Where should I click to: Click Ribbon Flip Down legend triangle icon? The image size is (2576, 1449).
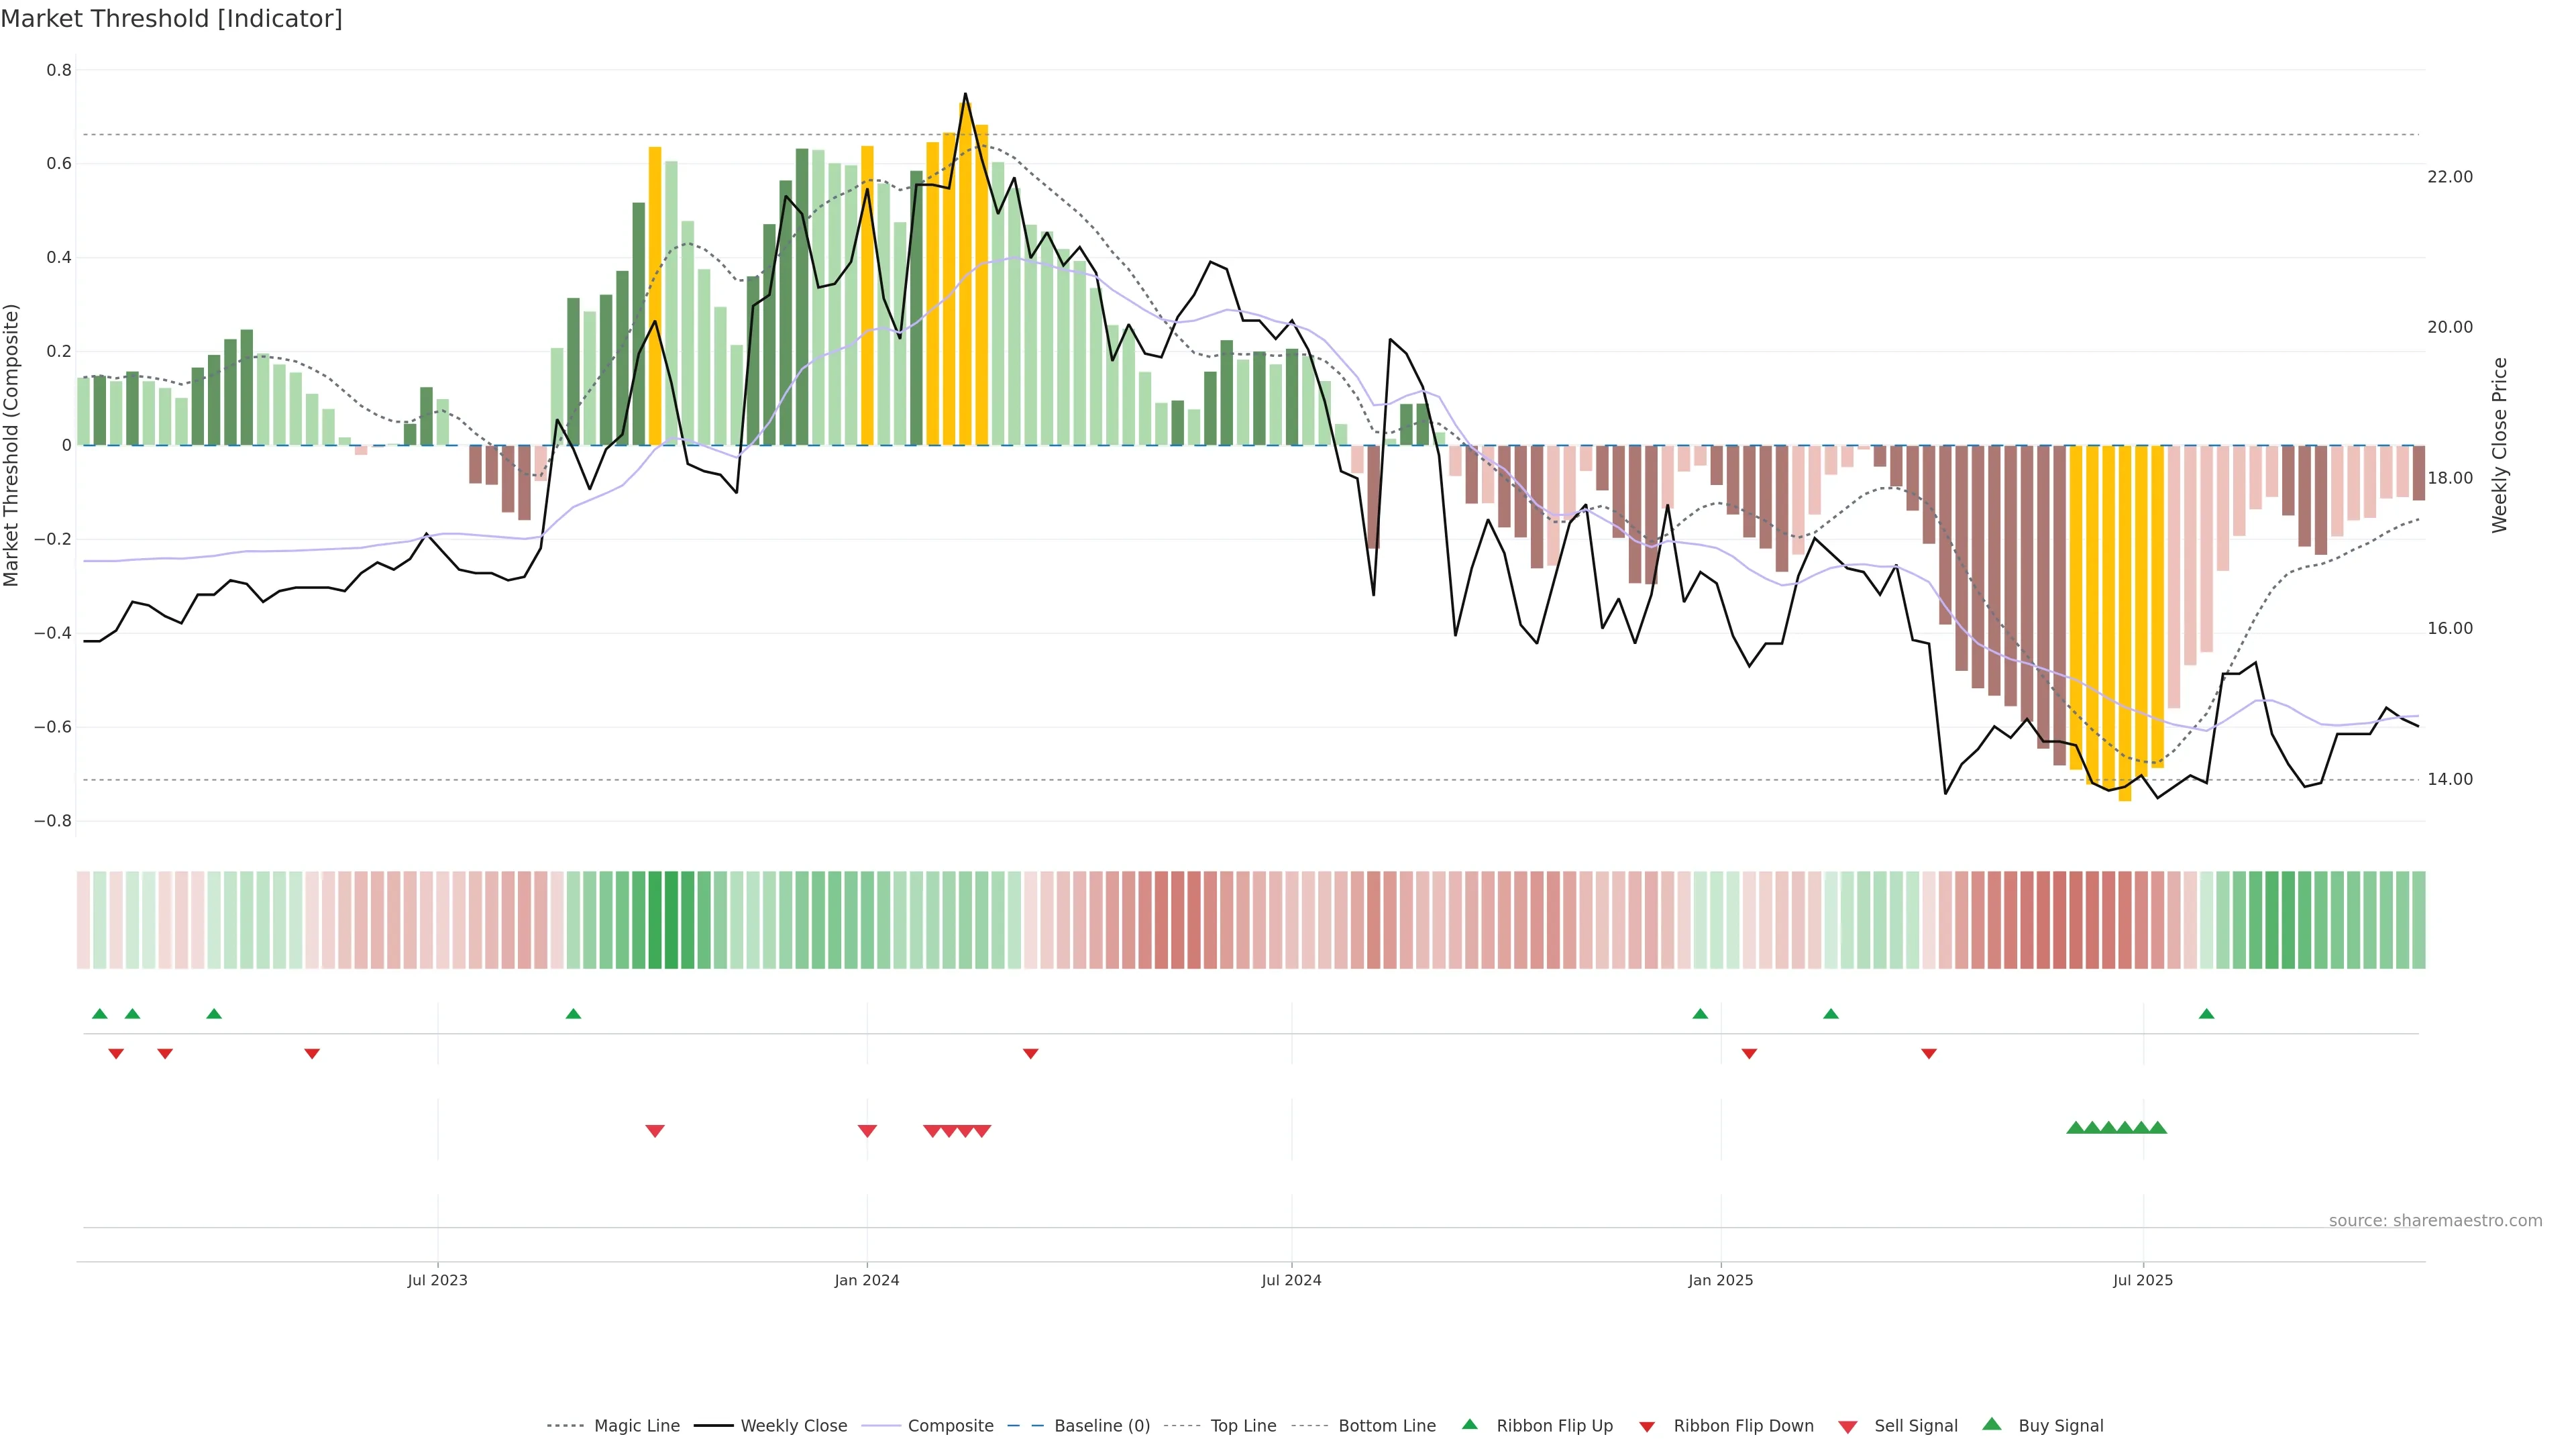pos(1647,1426)
